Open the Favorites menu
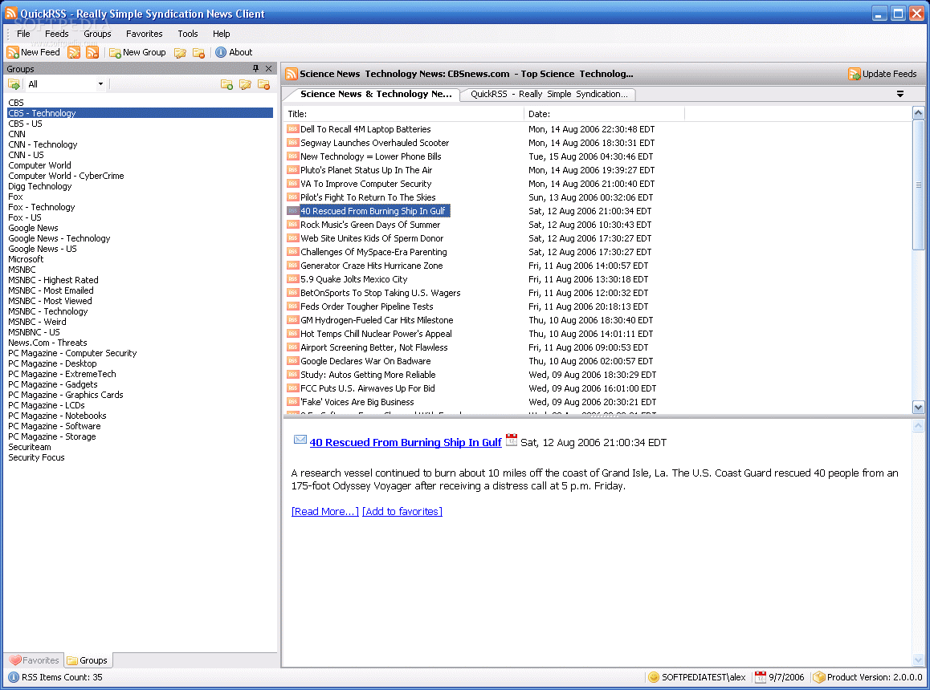The height and width of the screenshot is (690, 930). (x=144, y=34)
